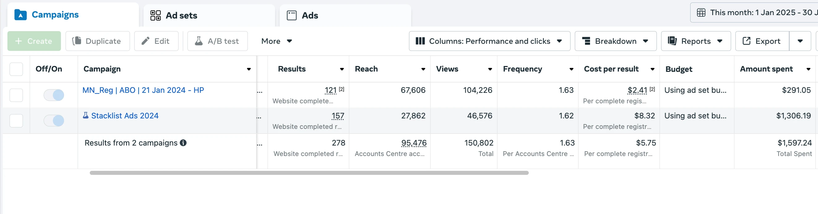Viewport: 818px width, 214px height.
Task: Click the Ad sets grid icon
Action: click(x=155, y=15)
